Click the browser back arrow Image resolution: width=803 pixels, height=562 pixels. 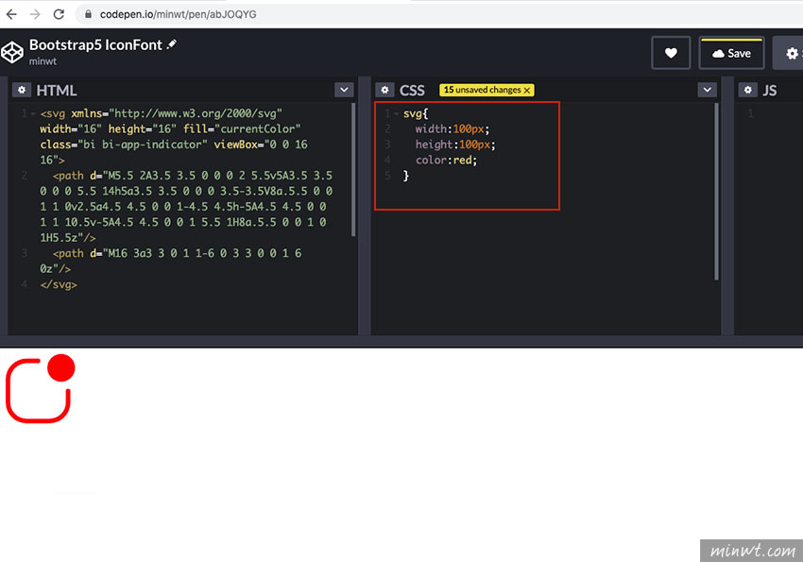point(11,14)
